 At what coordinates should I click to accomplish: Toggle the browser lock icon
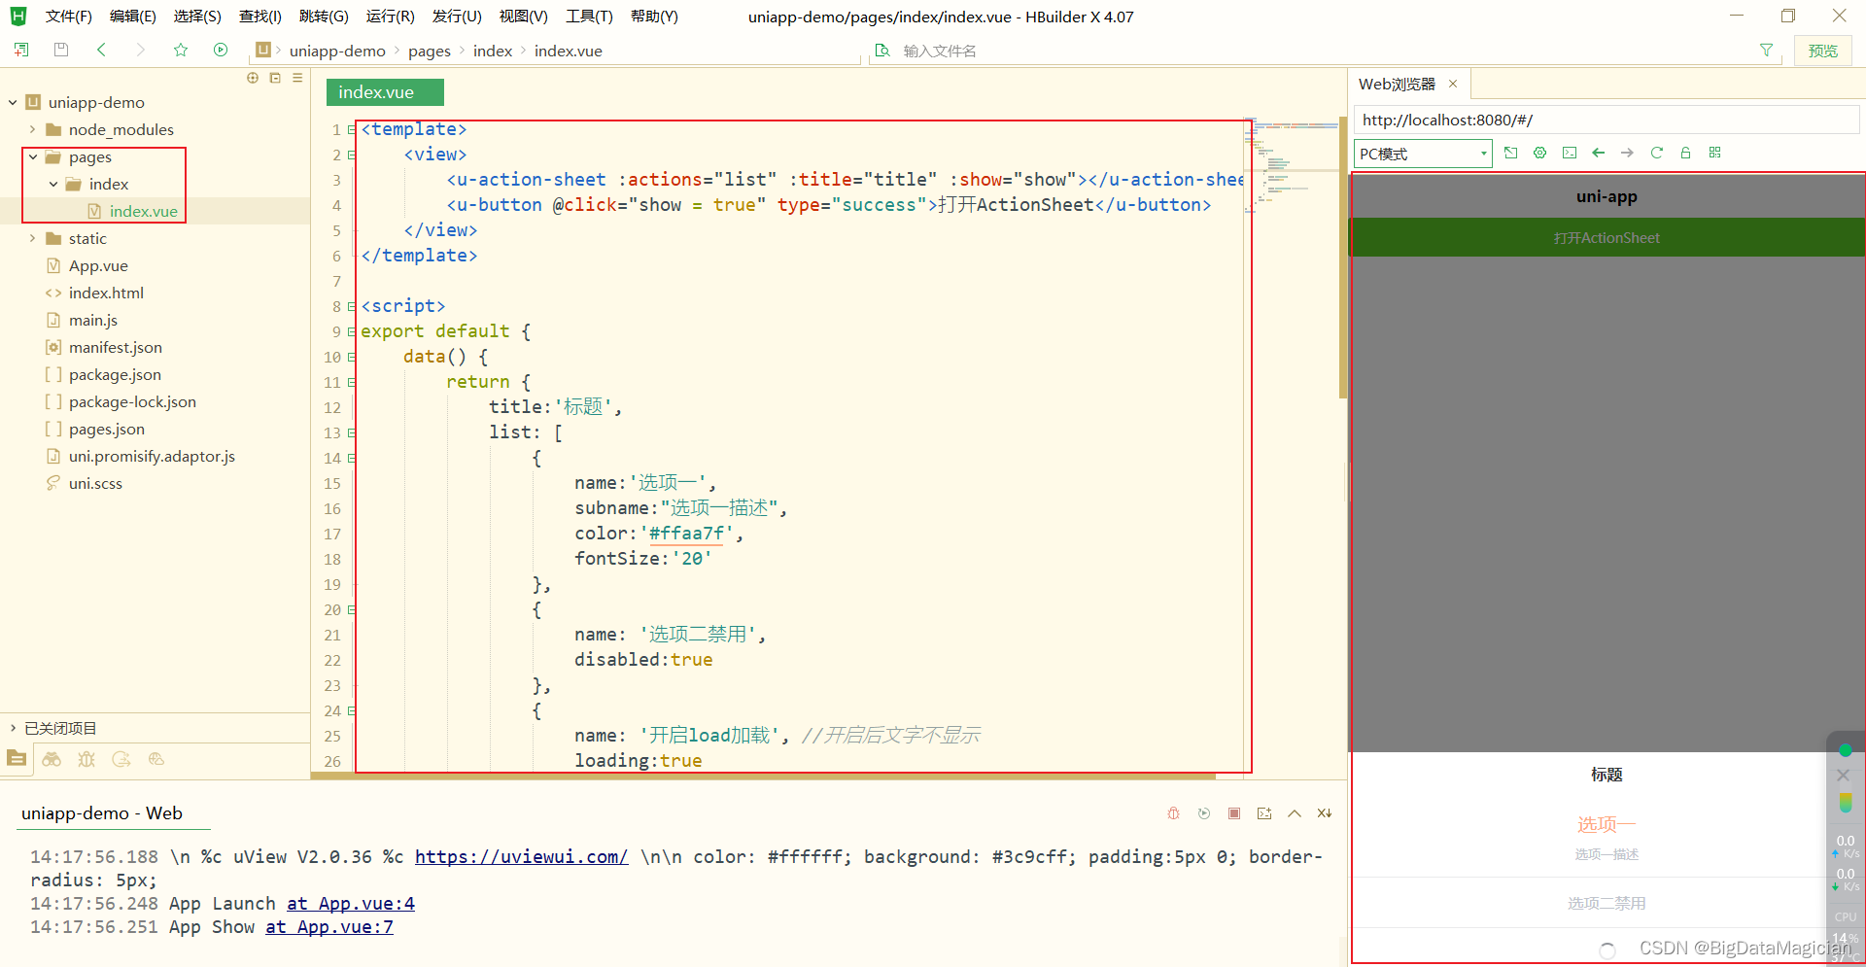1686,153
